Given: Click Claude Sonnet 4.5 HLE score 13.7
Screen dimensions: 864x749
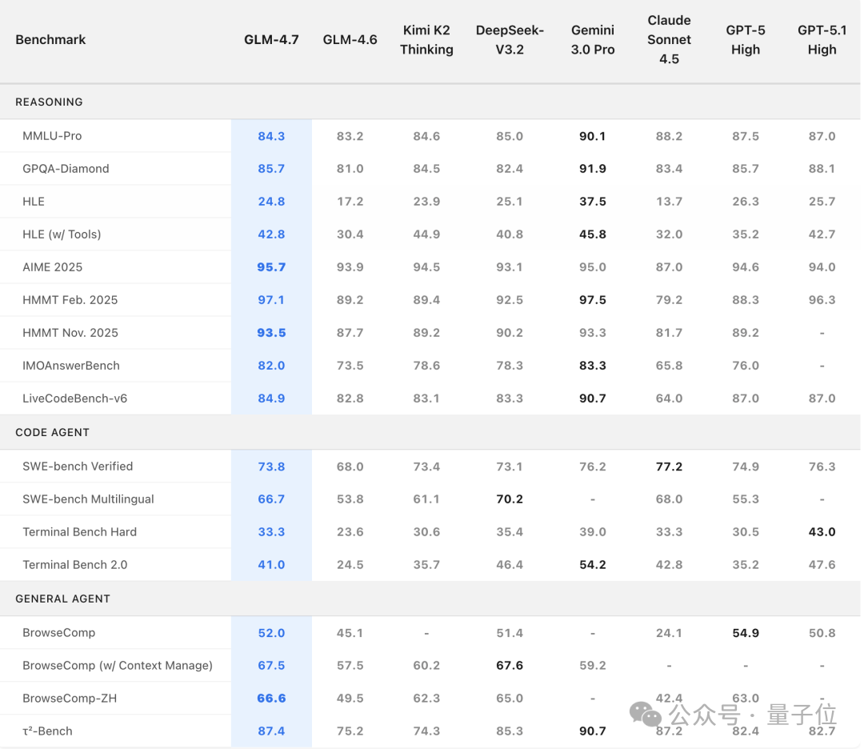Looking at the screenshot, I should pos(669,202).
